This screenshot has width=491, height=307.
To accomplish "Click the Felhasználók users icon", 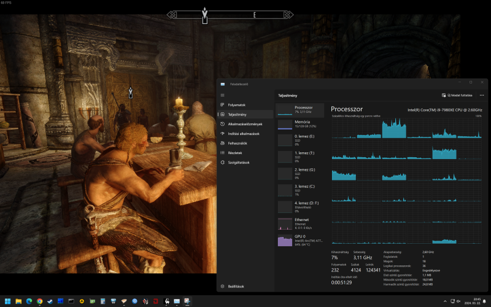I will [222, 143].
